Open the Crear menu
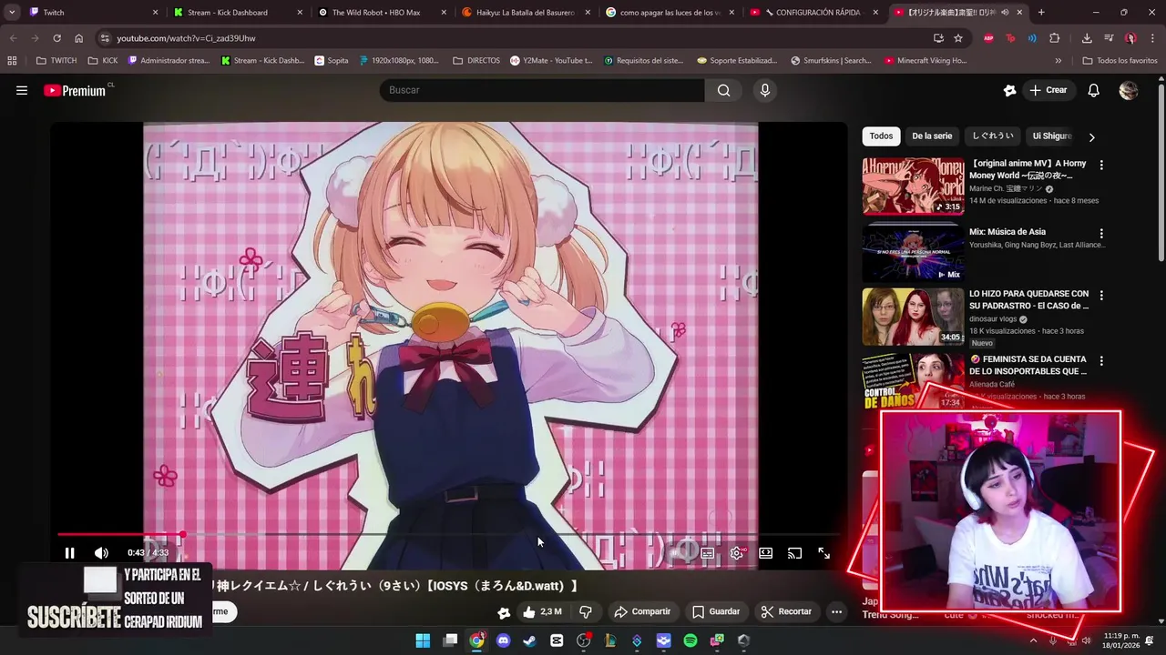 1048,90
